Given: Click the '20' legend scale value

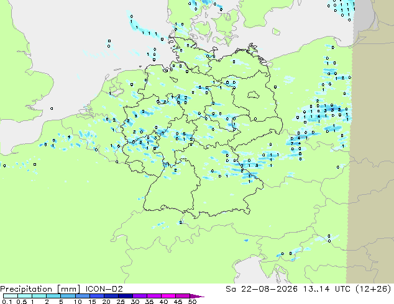Looking at the screenshot, I should click(106, 302).
